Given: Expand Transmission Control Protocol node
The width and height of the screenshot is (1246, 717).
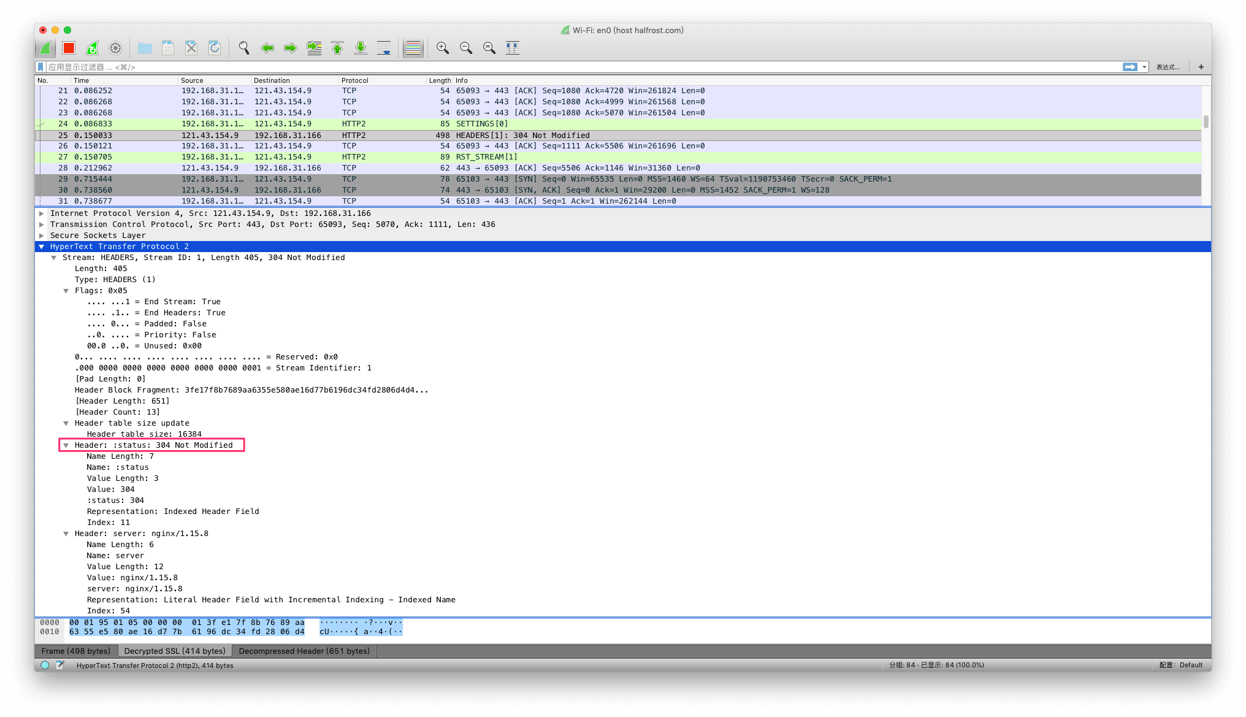Looking at the screenshot, I should [x=41, y=224].
